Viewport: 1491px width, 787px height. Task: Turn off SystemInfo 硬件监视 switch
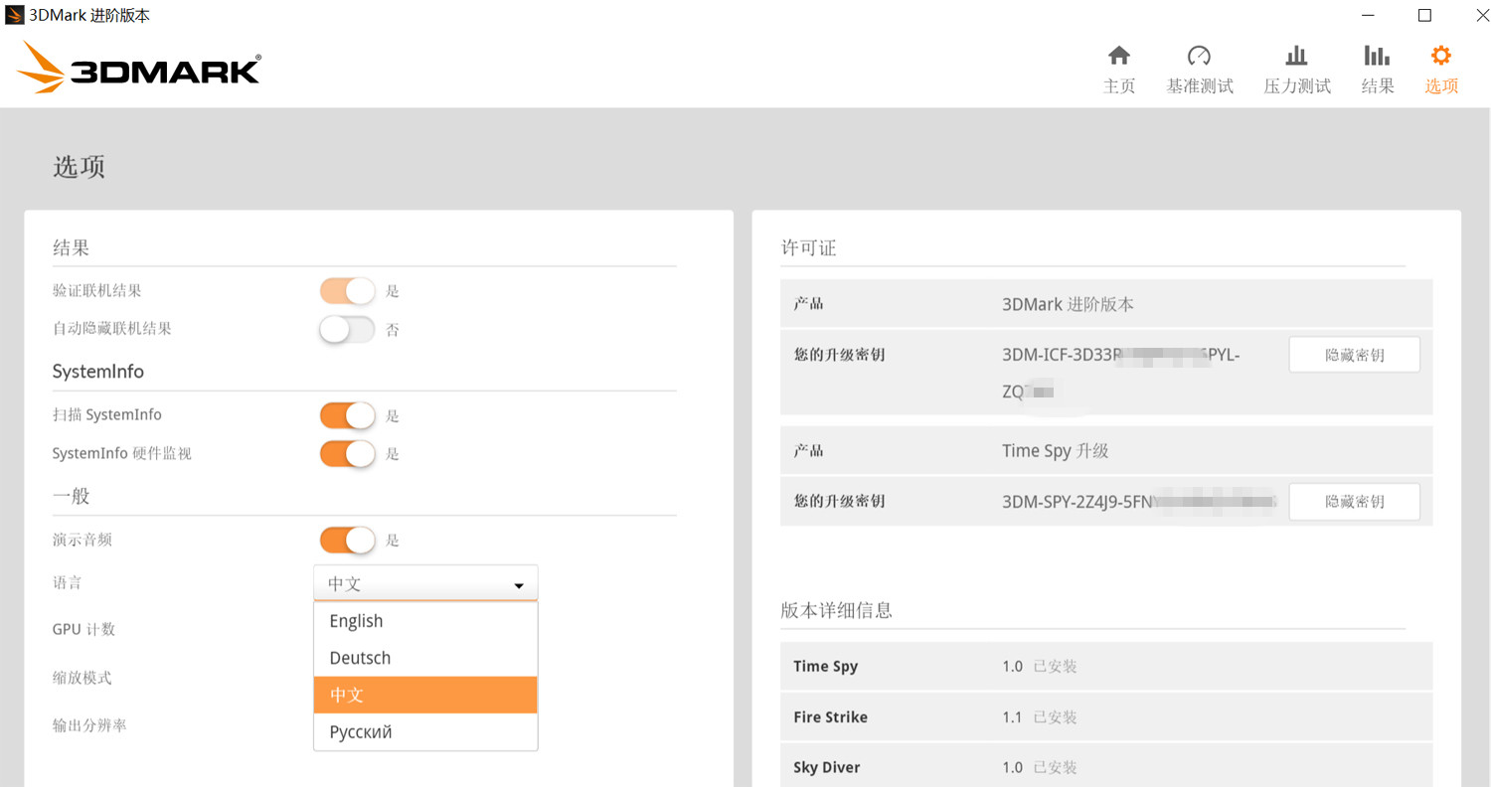pos(347,453)
